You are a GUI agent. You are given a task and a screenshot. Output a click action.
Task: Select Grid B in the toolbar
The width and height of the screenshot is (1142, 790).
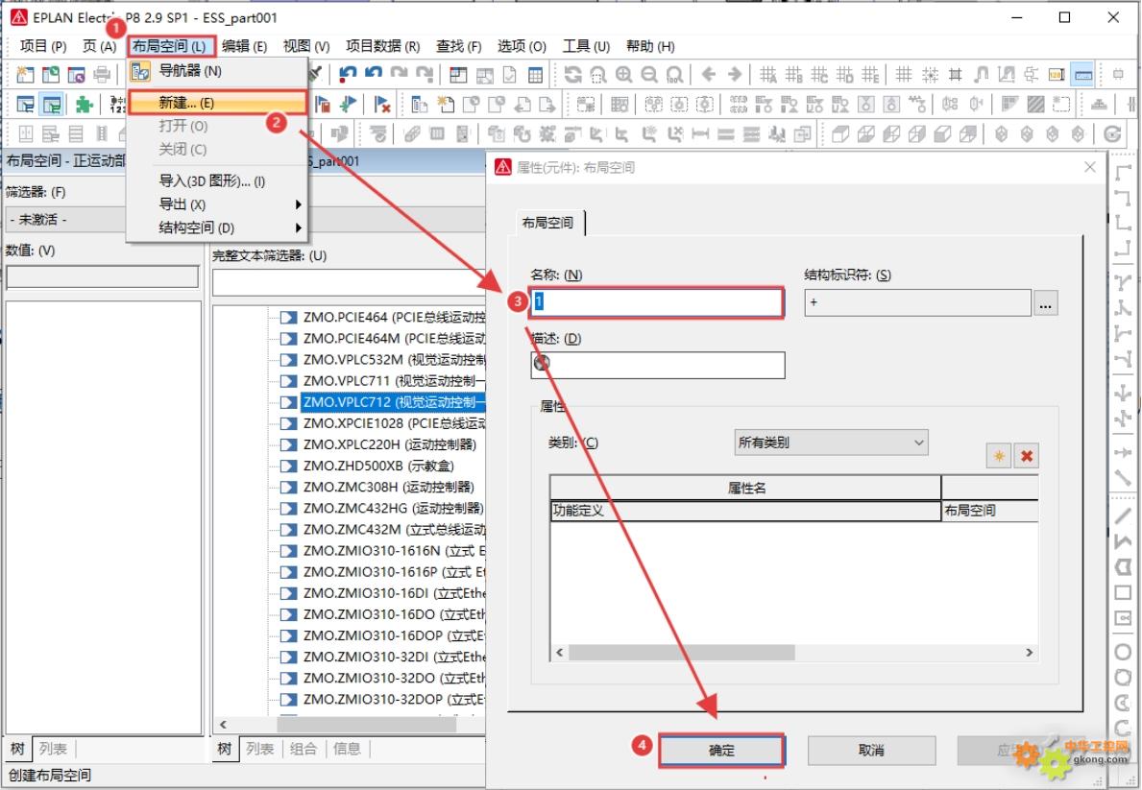coord(794,74)
